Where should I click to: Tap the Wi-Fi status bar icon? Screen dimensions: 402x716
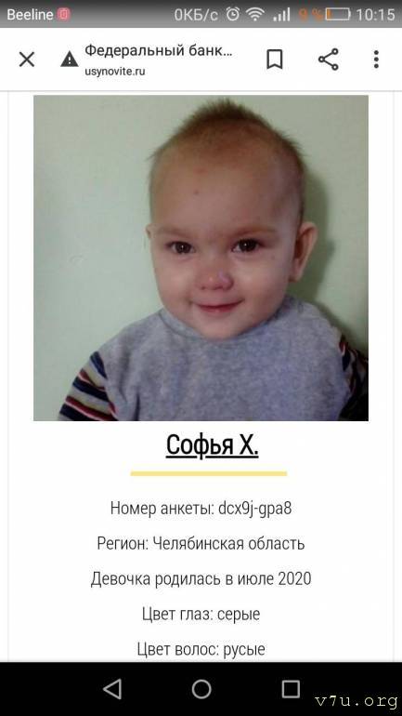coord(255,15)
